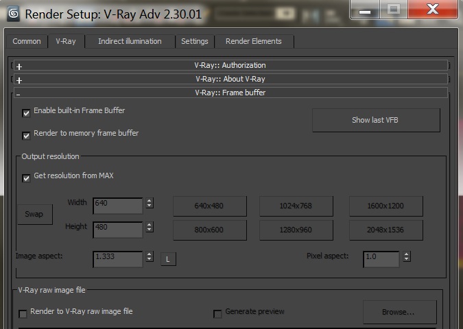
Task: Click the Pixel aspect spinner arrows
Action: pyautogui.click(x=407, y=256)
